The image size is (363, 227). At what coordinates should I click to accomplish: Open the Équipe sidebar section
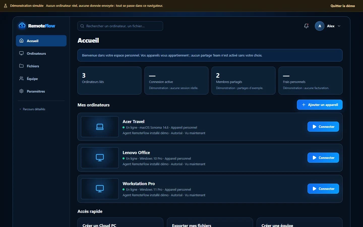point(41,79)
